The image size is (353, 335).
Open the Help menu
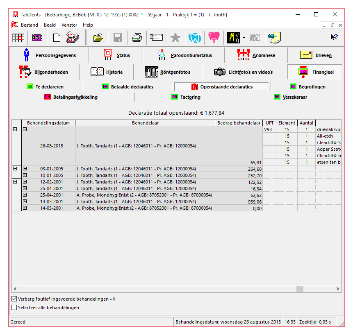[88, 25]
